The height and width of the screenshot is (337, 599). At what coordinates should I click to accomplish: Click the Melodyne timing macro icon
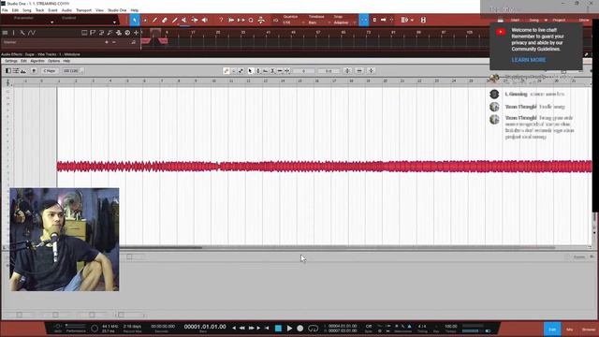tap(359, 71)
